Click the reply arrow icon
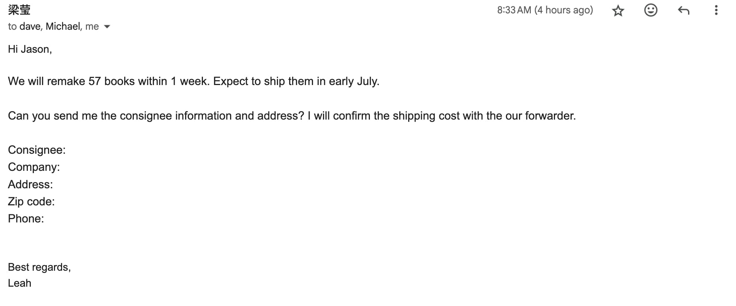This screenshot has width=736, height=306. (x=683, y=10)
